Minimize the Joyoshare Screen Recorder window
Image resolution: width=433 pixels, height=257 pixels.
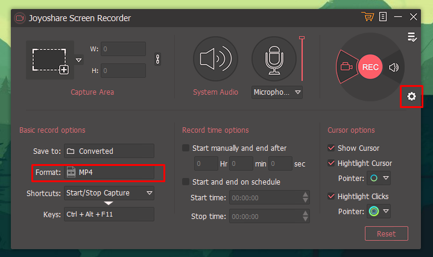coord(398,17)
